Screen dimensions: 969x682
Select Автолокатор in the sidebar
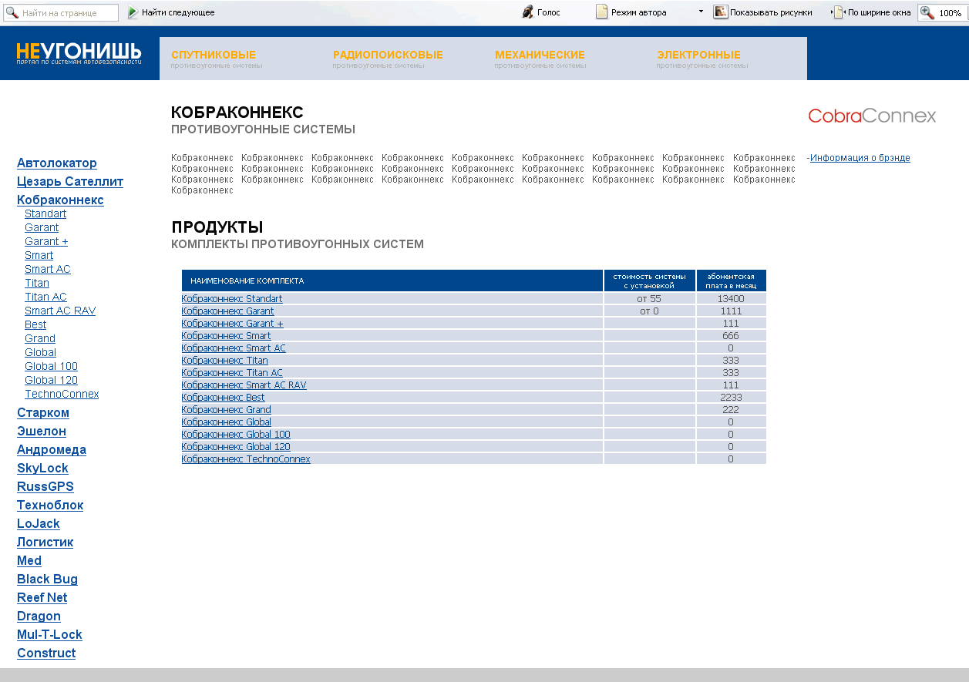point(57,163)
